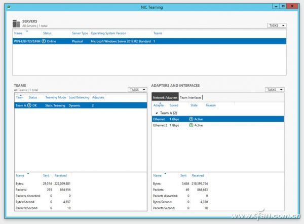304x224 pixels.
Task: Click the Online status icon for WIN-EJEHT2VSJNM
Action: click(44, 41)
